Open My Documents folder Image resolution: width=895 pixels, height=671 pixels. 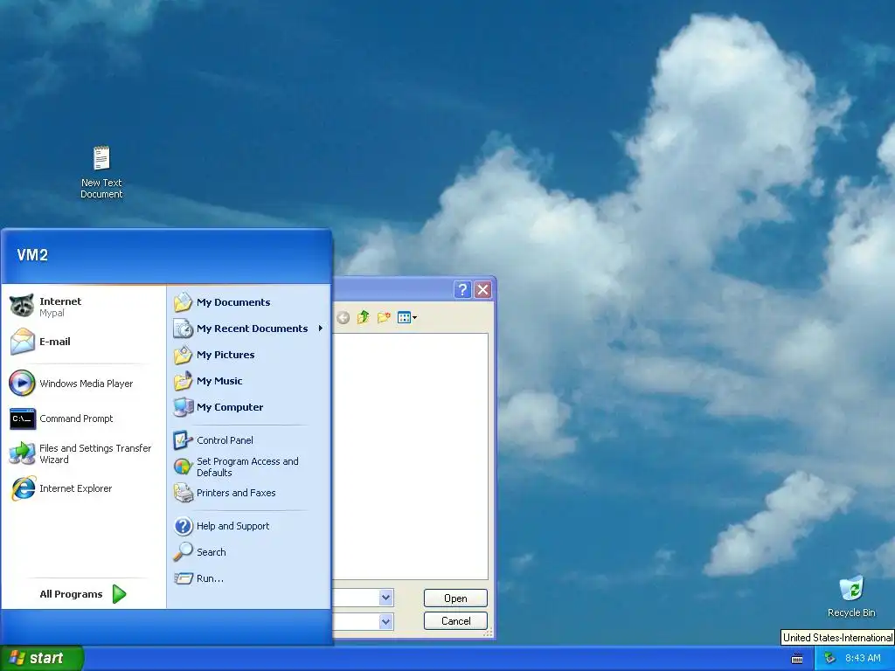[x=248, y=302]
